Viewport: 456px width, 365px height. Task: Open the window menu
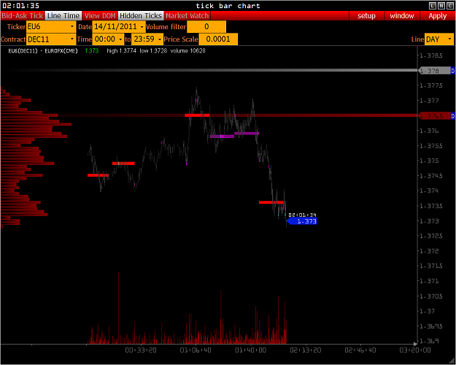pos(402,16)
